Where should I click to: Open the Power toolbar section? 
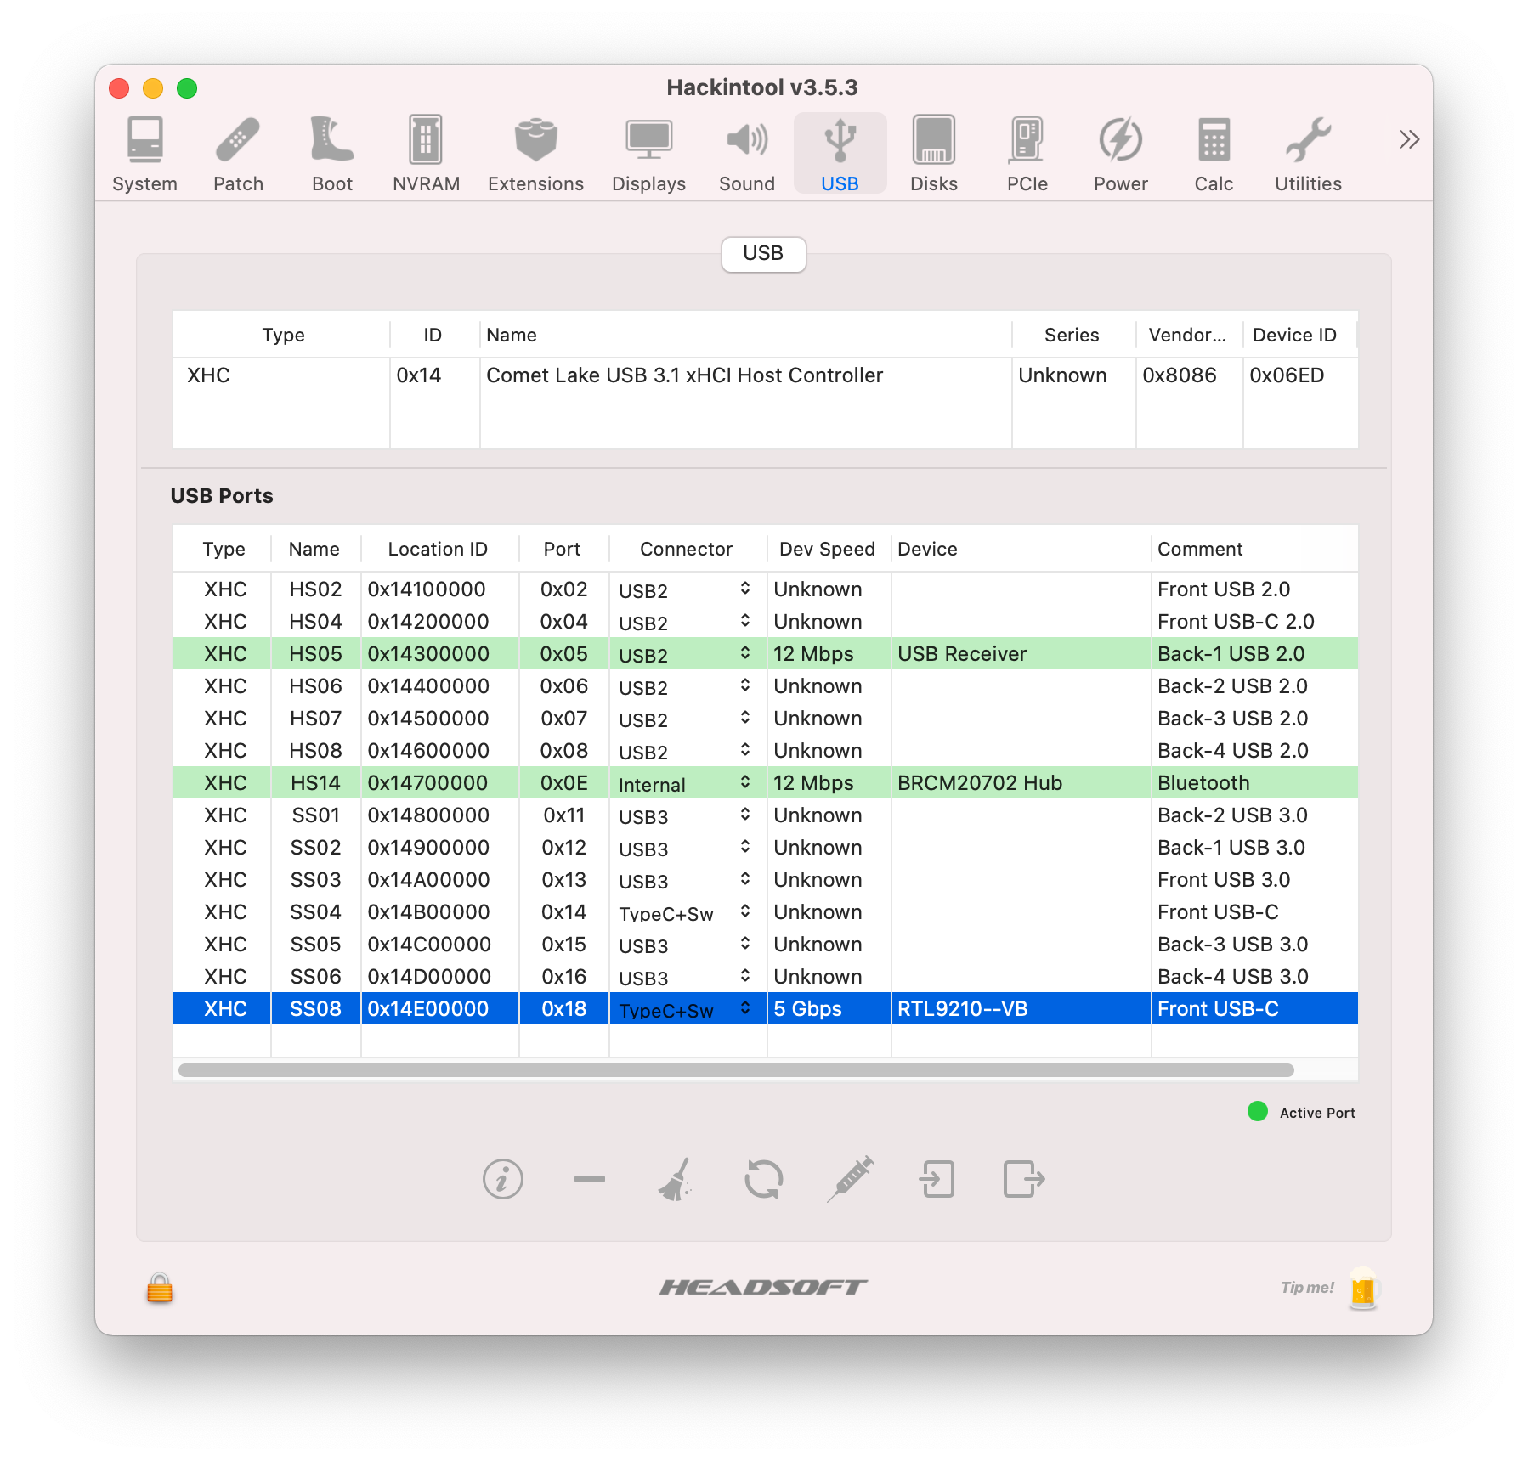point(1120,155)
